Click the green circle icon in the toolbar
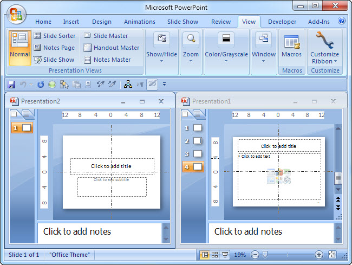Image resolution: width=352 pixels, height=265 pixels. [52, 85]
